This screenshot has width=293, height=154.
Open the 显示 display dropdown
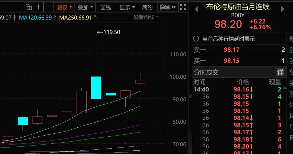[127, 7]
